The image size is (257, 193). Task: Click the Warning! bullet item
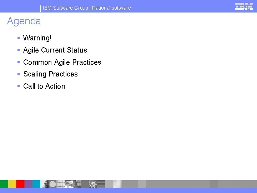37,38
